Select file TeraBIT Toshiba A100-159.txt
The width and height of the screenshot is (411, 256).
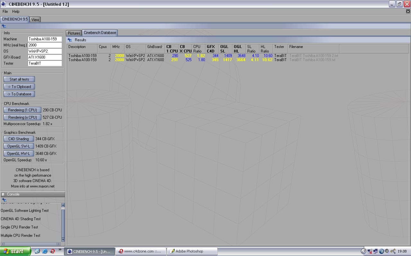click(312, 60)
